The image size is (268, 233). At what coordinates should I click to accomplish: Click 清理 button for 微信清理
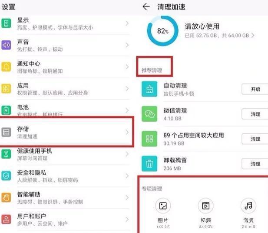tap(255, 114)
